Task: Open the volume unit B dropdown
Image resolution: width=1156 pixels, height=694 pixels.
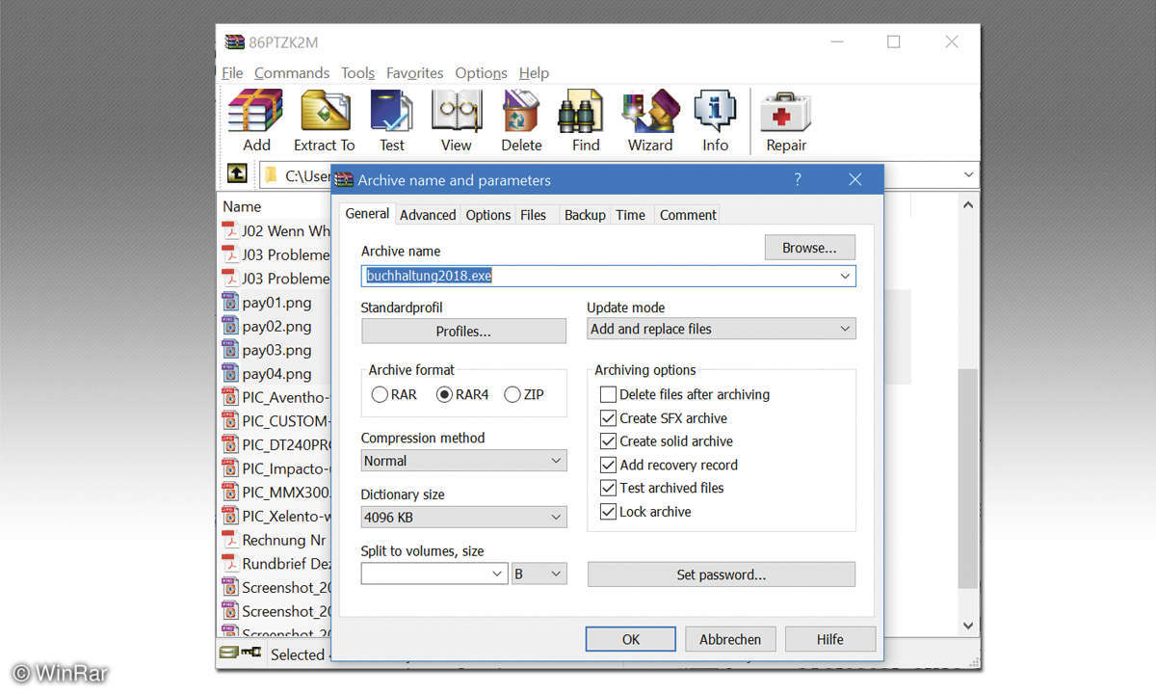Action: tap(539, 574)
